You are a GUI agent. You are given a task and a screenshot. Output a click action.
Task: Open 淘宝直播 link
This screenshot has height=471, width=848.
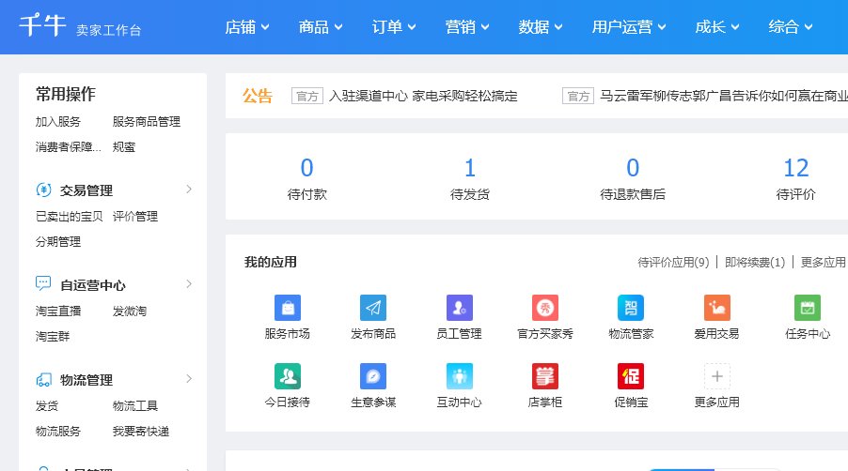[x=58, y=311]
